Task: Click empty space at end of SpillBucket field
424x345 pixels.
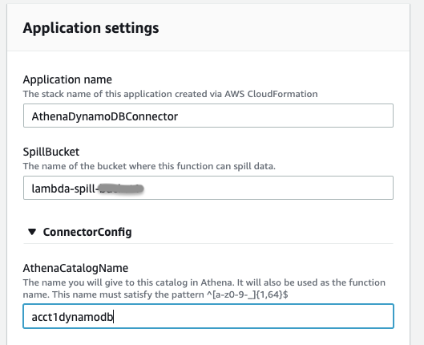Action: [268, 188]
